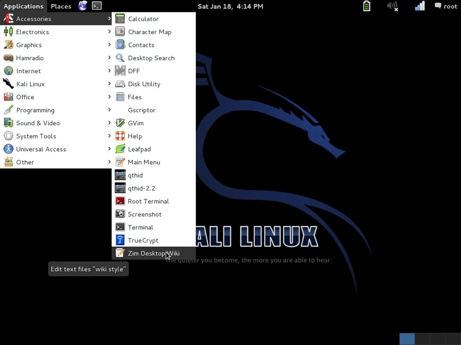
Task: Switch to the first active workspace
Action: point(407,339)
